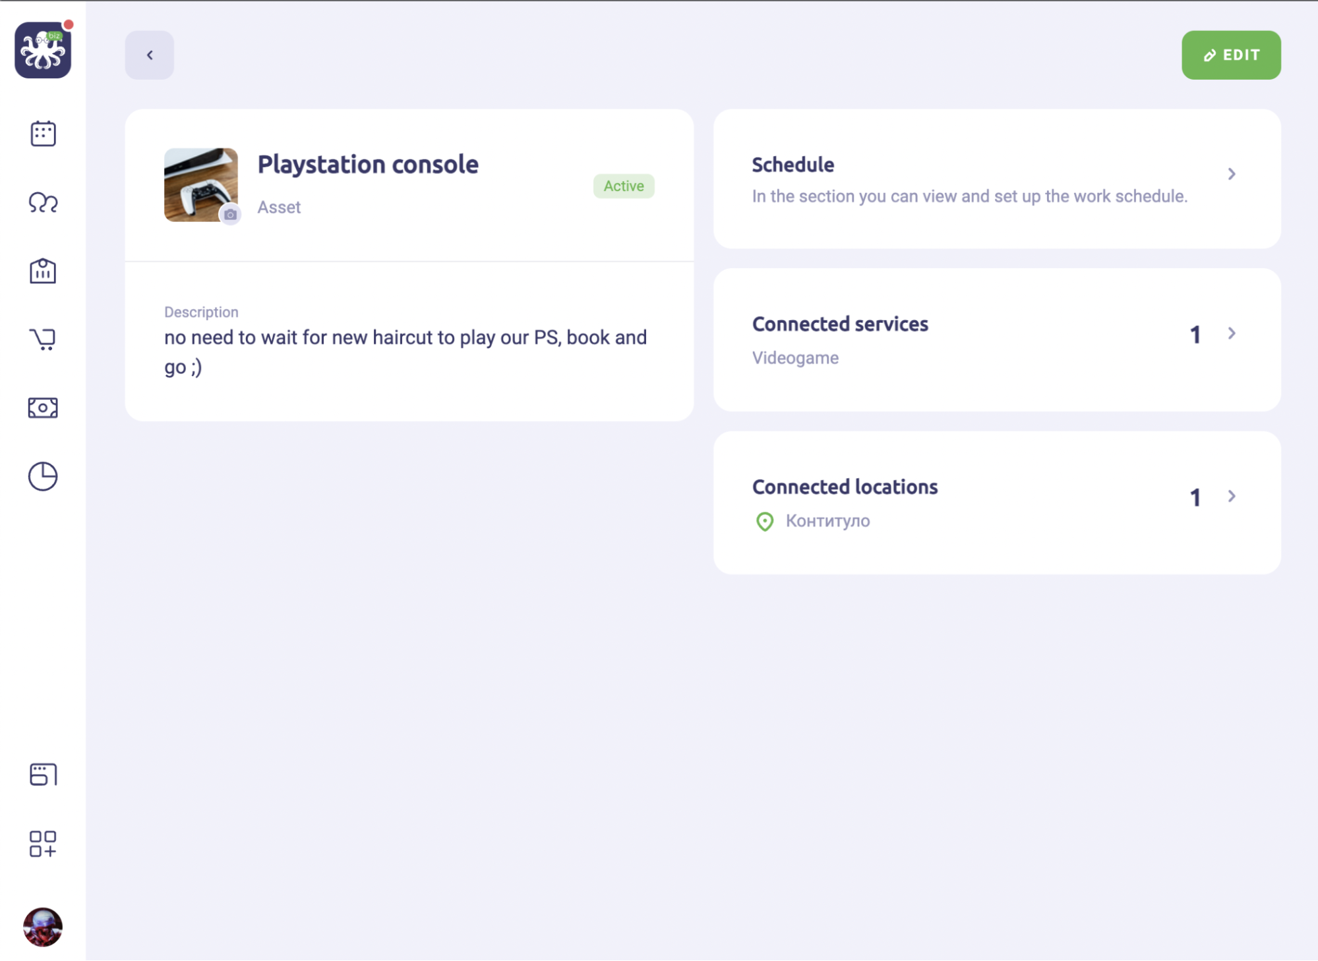1318x961 pixels.
Task: Click the Active status badge
Action: pos(624,186)
